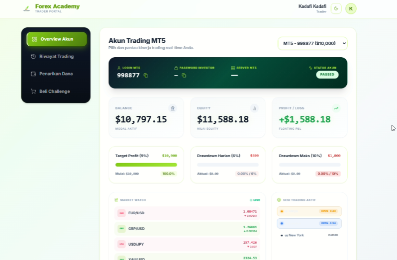
Task: Click the EUR currency badge icon
Action: [121, 213]
